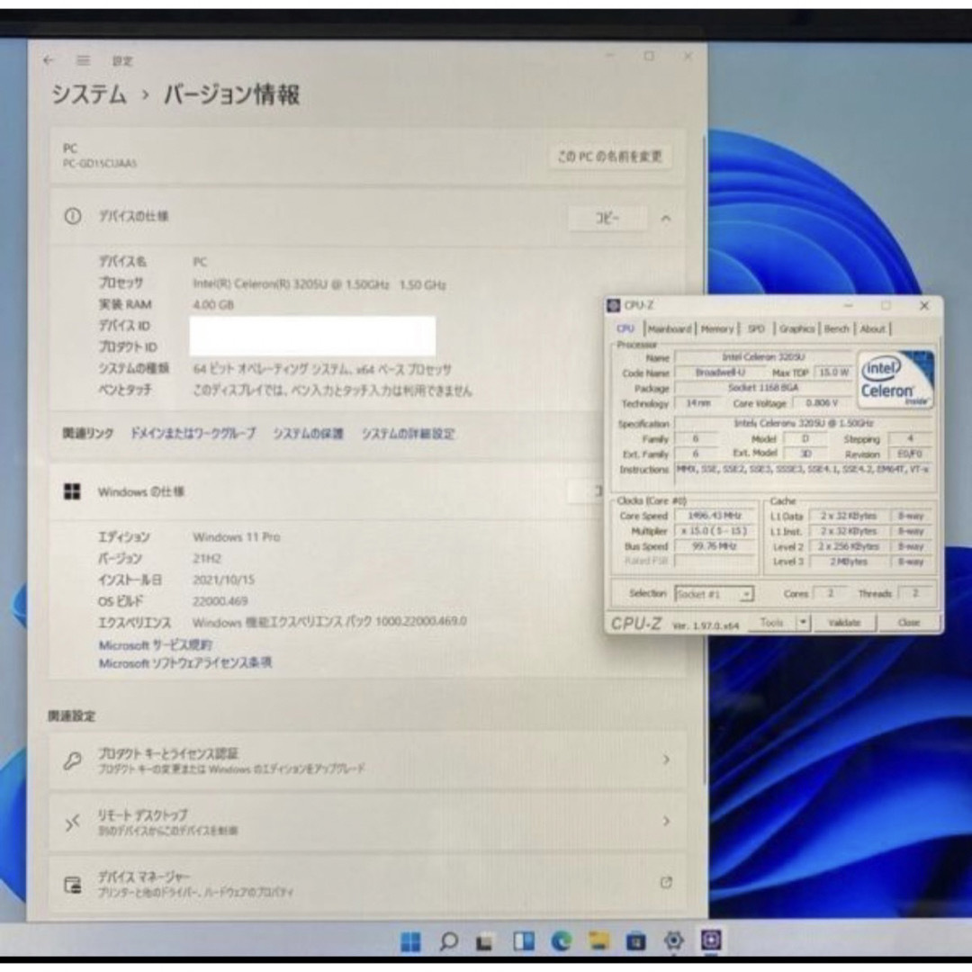
Task: Open File Explorer from taskbar
Action: coord(598,941)
